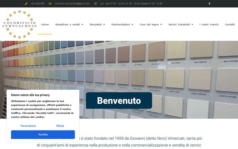Click the MILD GREIGE color swatch label
This screenshot has height=149, width=238.
tap(200, 62)
